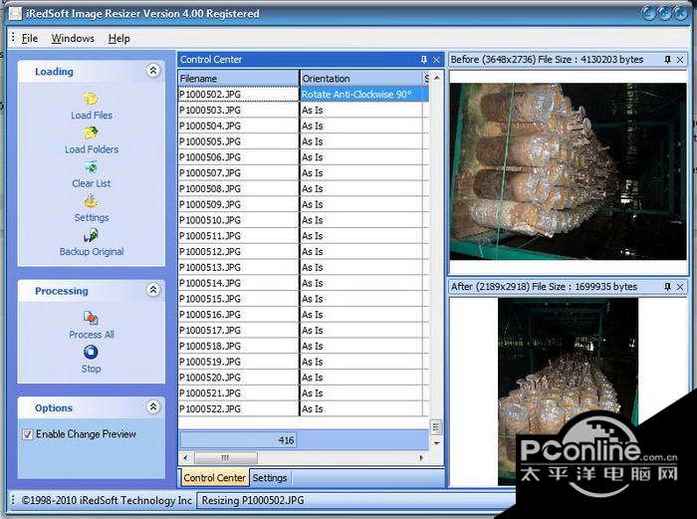Pin the Control Center panel
This screenshot has width=697, height=519.
pos(423,59)
